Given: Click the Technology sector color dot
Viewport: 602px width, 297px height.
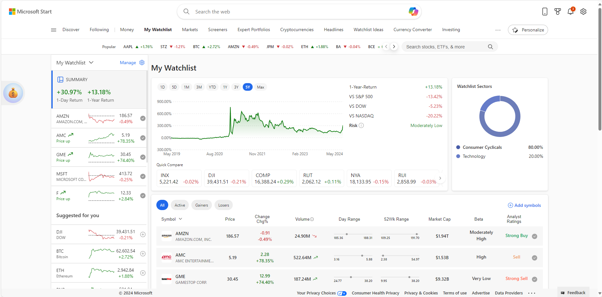Looking at the screenshot, I should (458, 157).
